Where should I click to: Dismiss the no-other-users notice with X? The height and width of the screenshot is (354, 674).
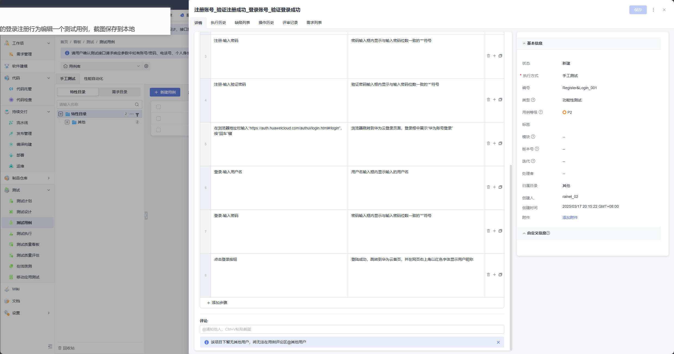click(498, 342)
